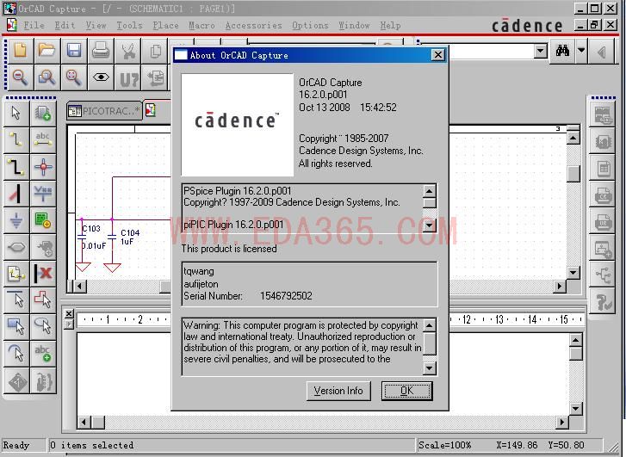
Task: Cut selection with the scissors icon
Action: 127,51
